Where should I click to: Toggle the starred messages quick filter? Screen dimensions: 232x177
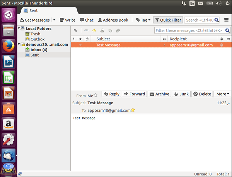click(94, 30)
